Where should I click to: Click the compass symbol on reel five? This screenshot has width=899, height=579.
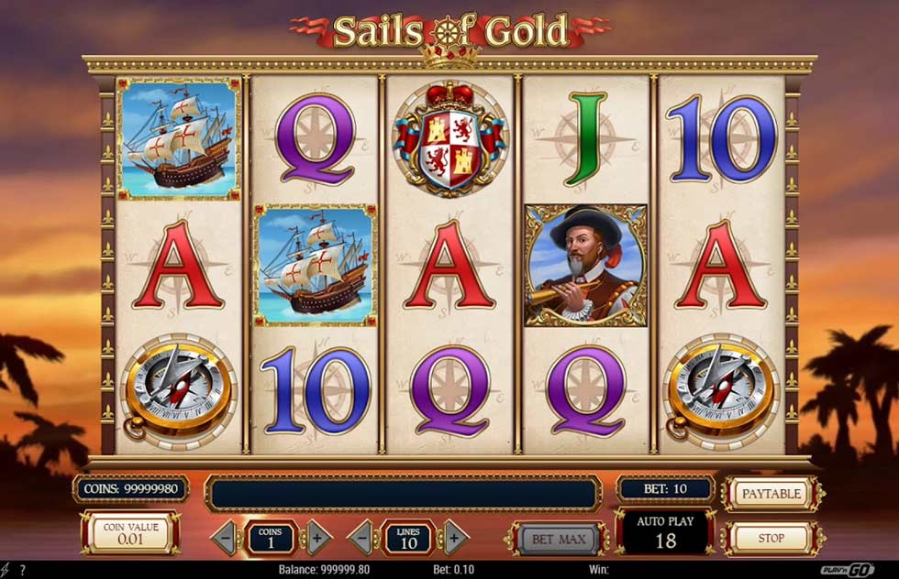coord(721,391)
